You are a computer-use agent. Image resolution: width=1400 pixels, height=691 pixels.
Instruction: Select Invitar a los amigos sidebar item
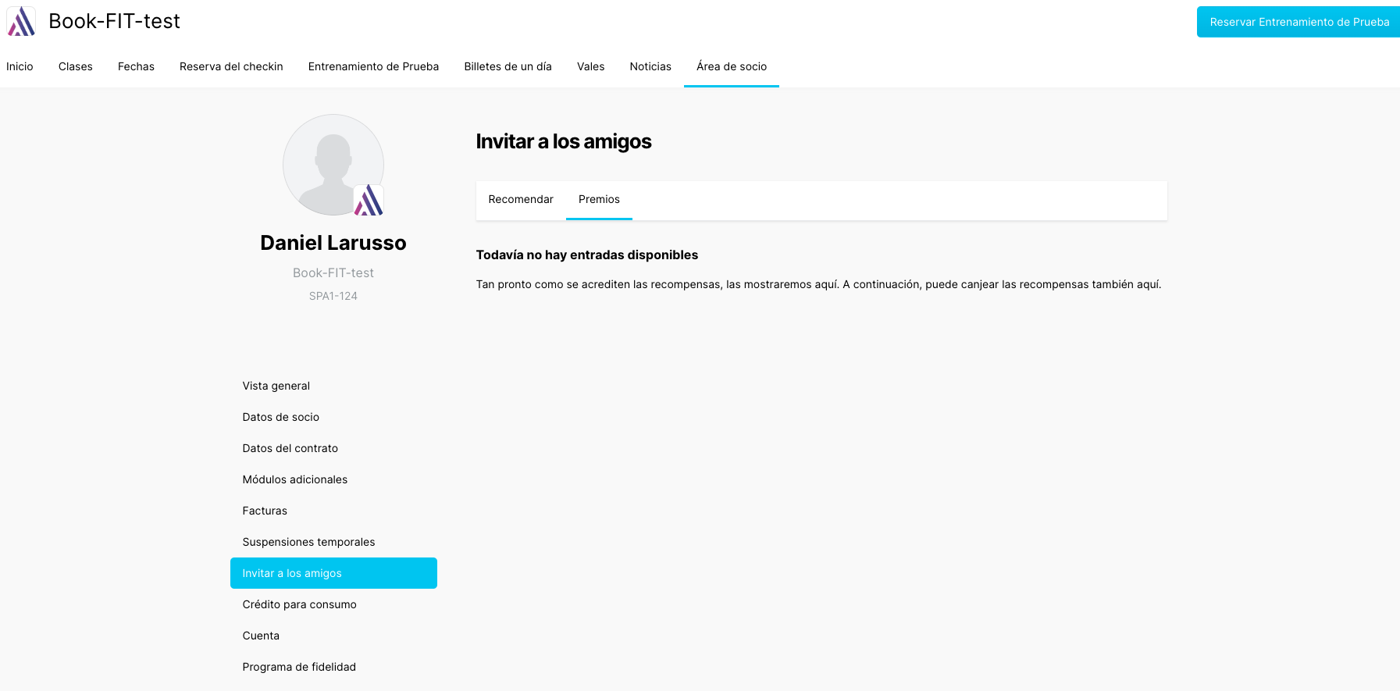[x=333, y=573]
